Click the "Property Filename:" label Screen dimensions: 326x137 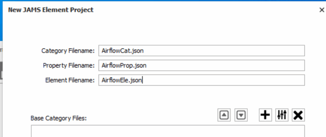(x=69, y=65)
